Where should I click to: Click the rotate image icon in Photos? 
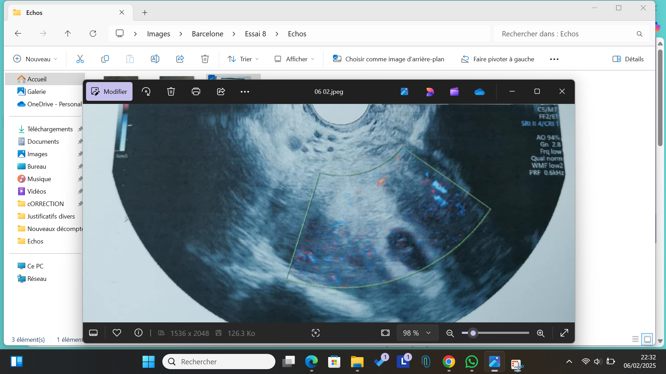coord(146,91)
